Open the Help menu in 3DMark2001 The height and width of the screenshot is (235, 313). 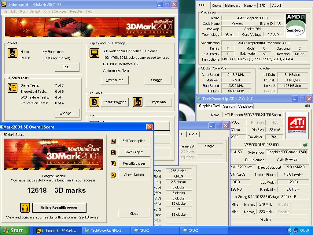[89, 11]
